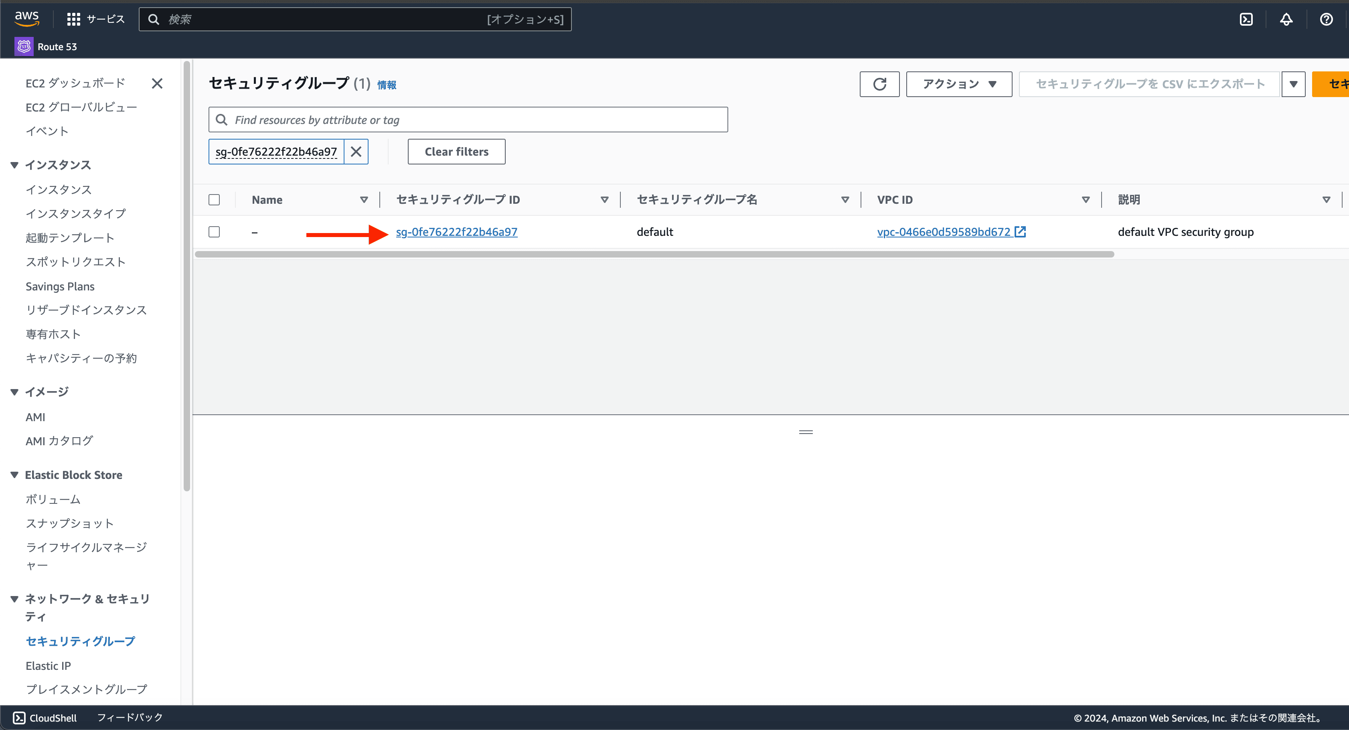Open the notifications bell
The width and height of the screenshot is (1349, 730).
(1286, 19)
